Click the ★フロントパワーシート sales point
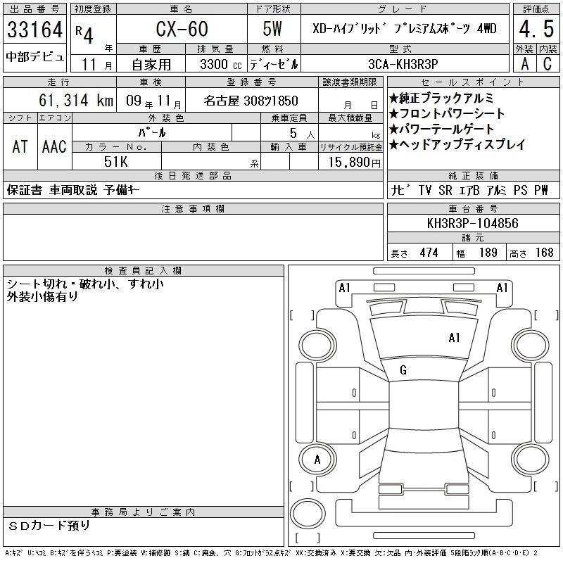The width and height of the screenshot is (563, 563). pos(447,113)
